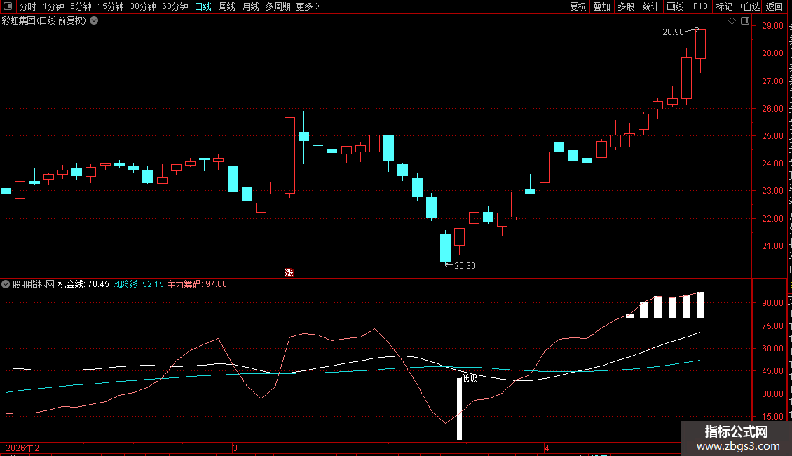Open 统计 statistics

(x=650, y=6)
